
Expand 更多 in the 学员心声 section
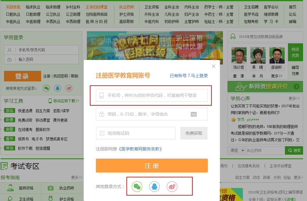click(294, 98)
